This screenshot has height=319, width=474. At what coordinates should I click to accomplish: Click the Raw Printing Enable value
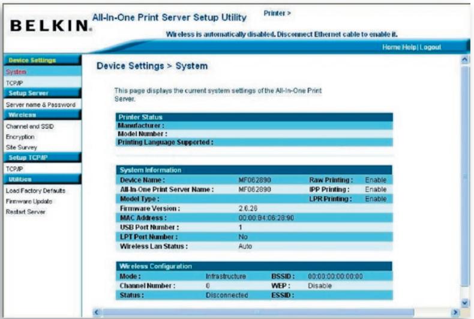(376, 180)
